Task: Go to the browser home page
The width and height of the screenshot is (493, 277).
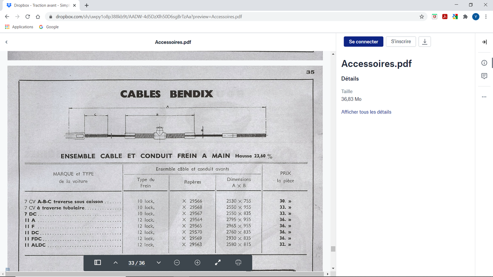Action: [x=38, y=17]
